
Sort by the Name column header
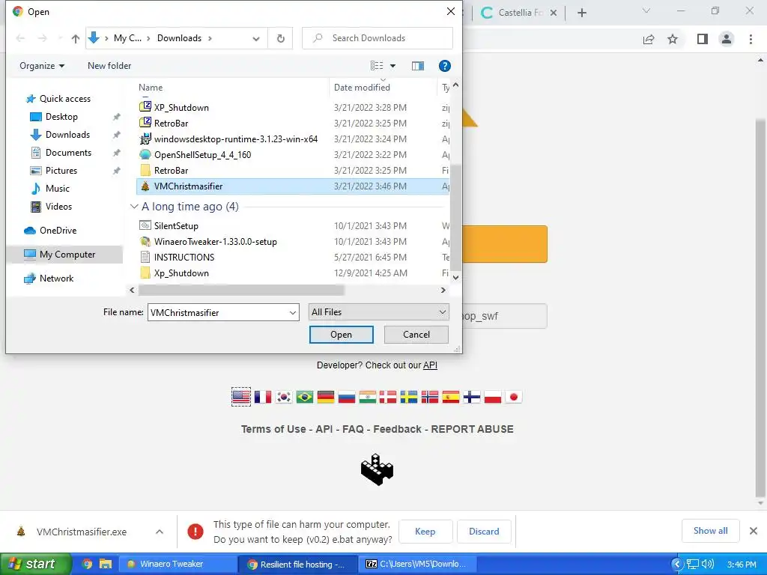[150, 88]
